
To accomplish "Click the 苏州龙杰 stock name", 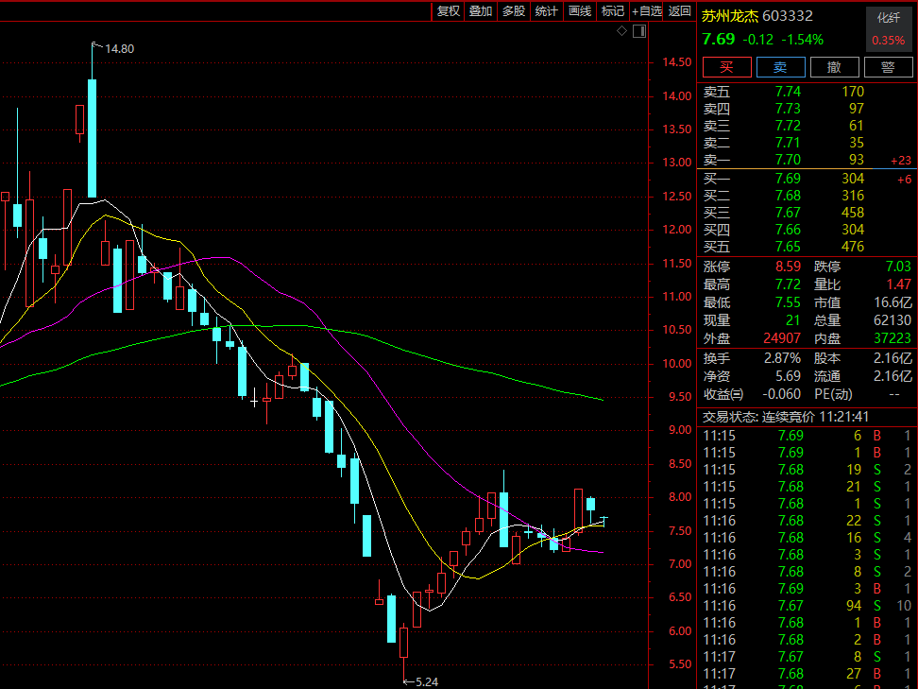I will 730,15.
